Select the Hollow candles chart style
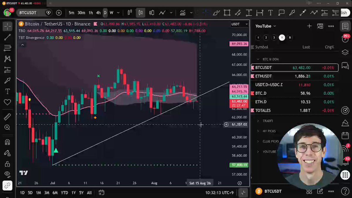Screen dimensions: 352x198 (152, 13)
